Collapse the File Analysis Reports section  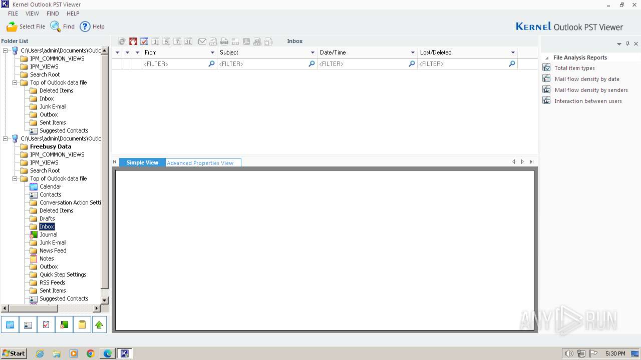547,58
